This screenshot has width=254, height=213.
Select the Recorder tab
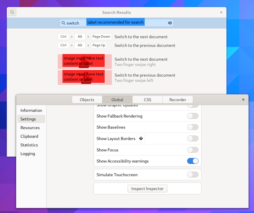coord(177,100)
